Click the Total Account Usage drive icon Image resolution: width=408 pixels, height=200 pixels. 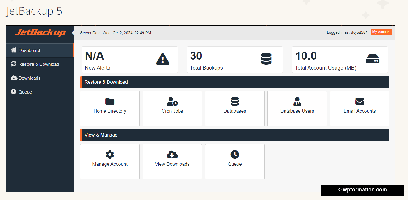(373, 59)
